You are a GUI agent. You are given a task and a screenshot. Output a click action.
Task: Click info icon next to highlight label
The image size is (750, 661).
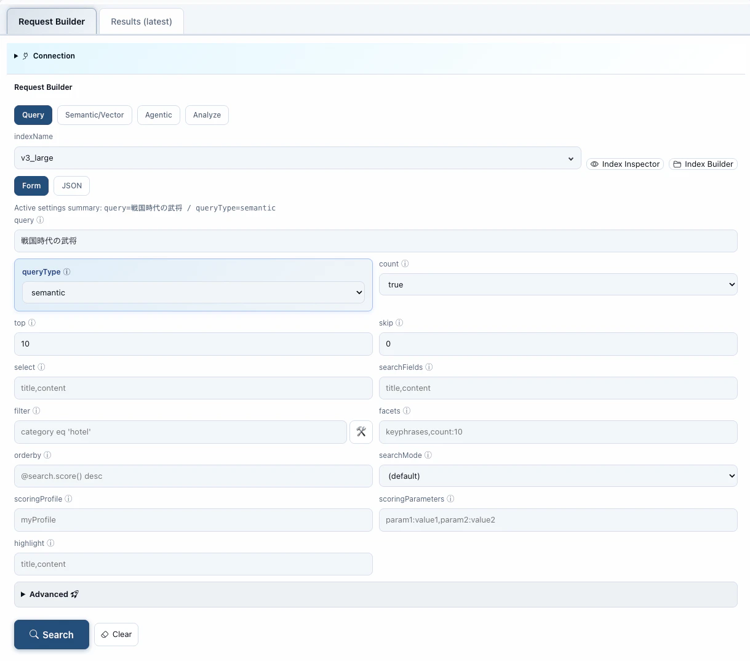(x=50, y=543)
